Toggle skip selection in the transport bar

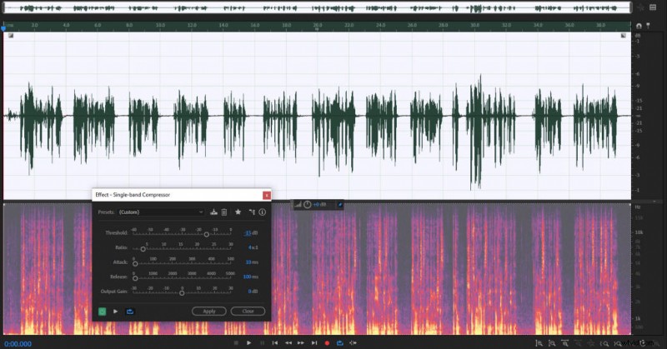click(353, 342)
